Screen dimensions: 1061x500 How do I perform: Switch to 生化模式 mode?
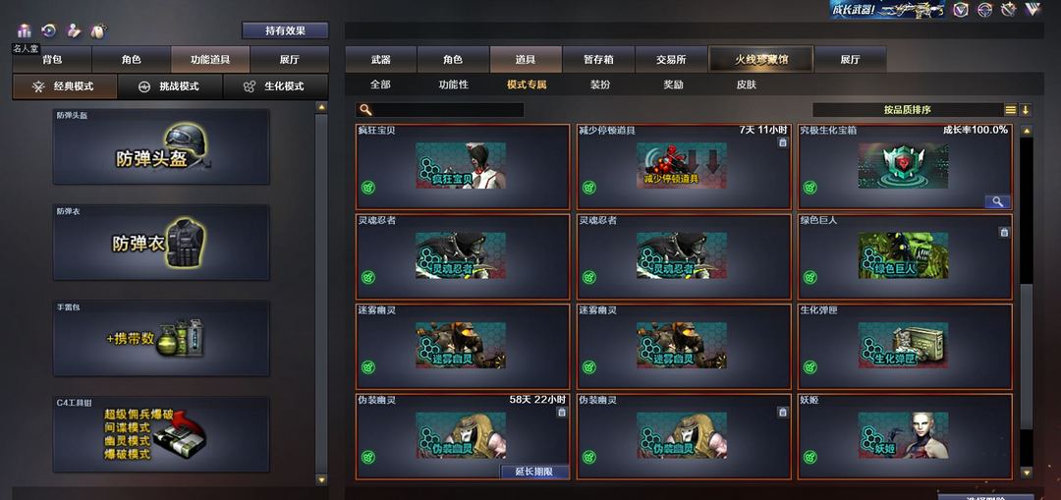pyautogui.click(x=275, y=86)
